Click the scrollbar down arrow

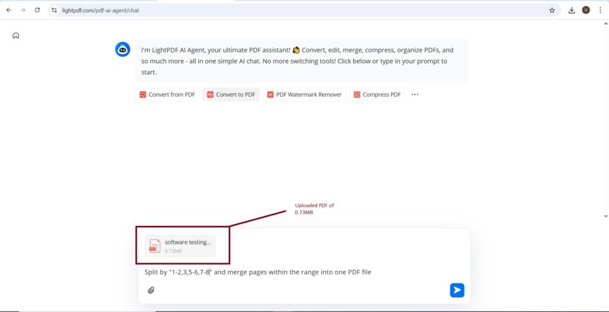click(x=605, y=216)
